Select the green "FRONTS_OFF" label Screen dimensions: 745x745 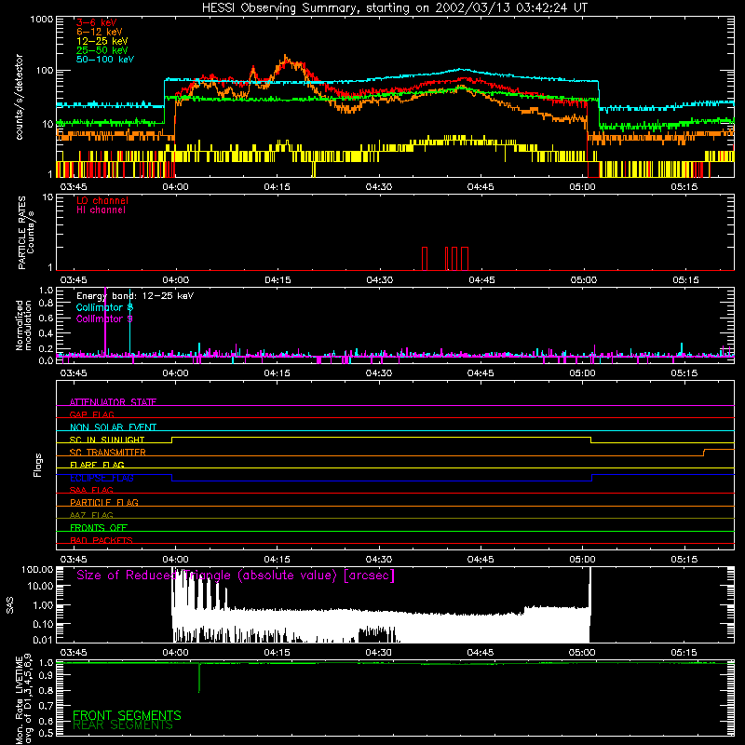[99, 527]
